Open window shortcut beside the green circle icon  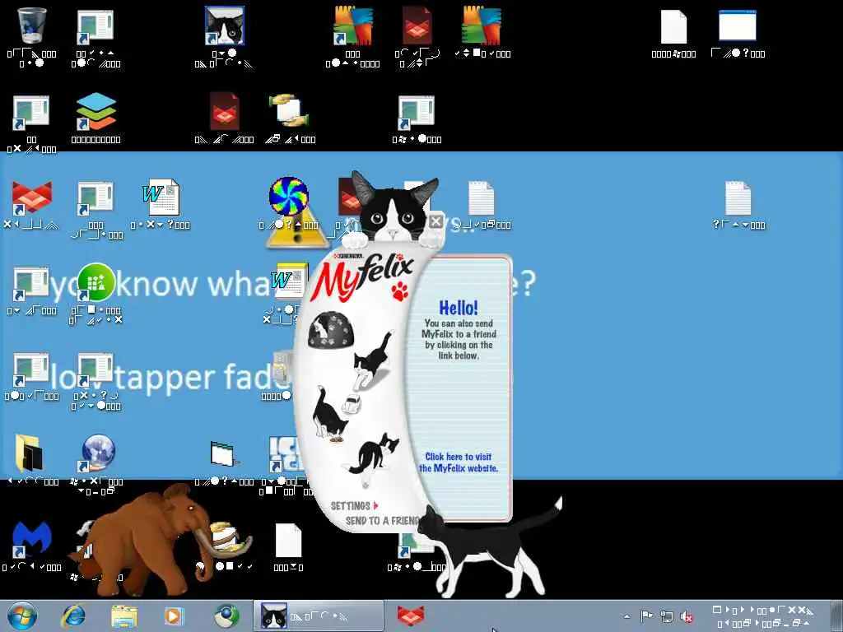[x=31, y=284]
